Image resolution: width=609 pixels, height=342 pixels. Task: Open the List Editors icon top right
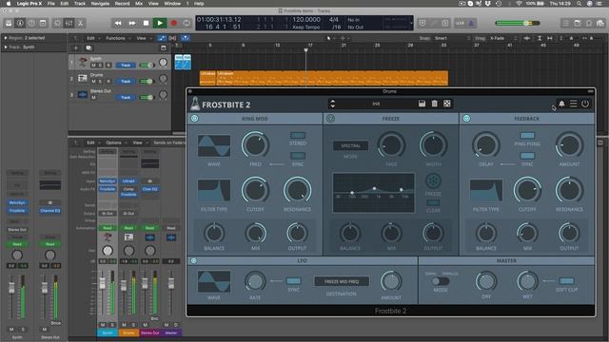[x=566, y=23]
